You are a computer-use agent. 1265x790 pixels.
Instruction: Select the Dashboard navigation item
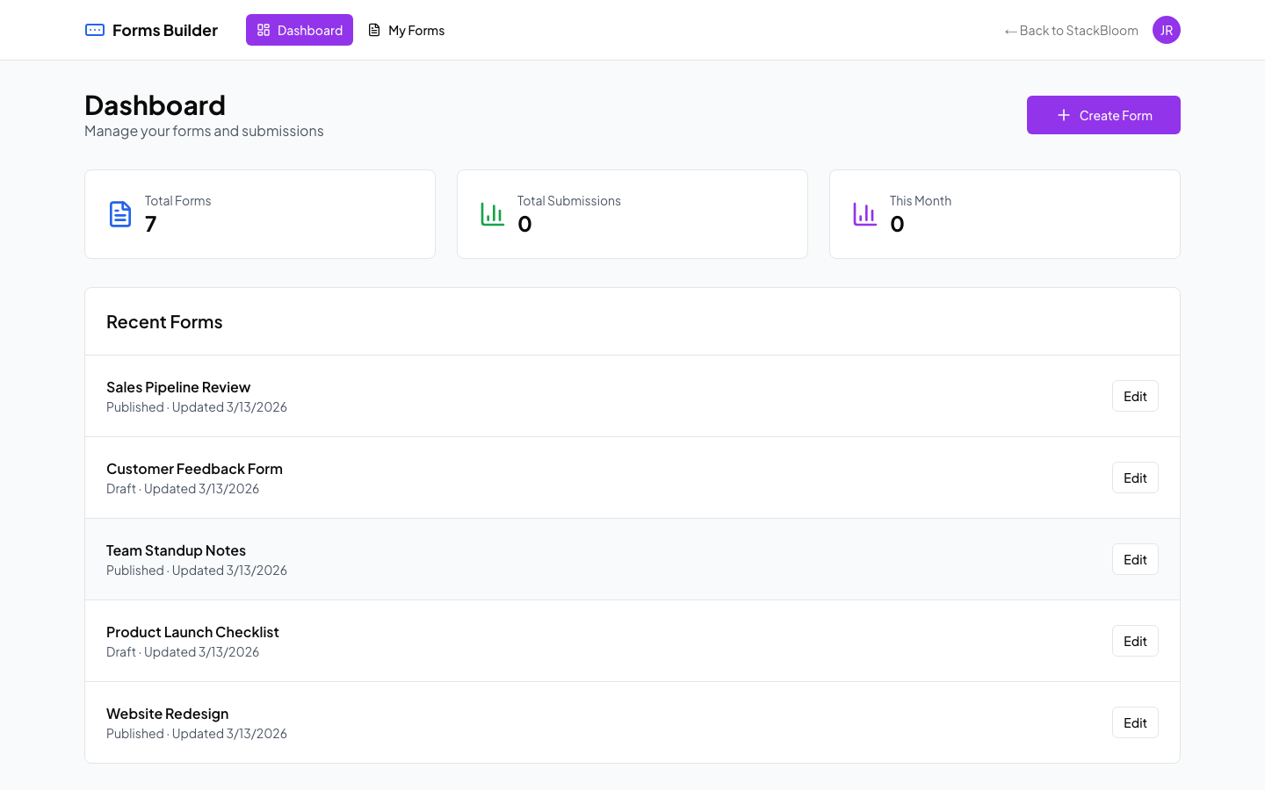pyautogui.click(x=300, y=29)
